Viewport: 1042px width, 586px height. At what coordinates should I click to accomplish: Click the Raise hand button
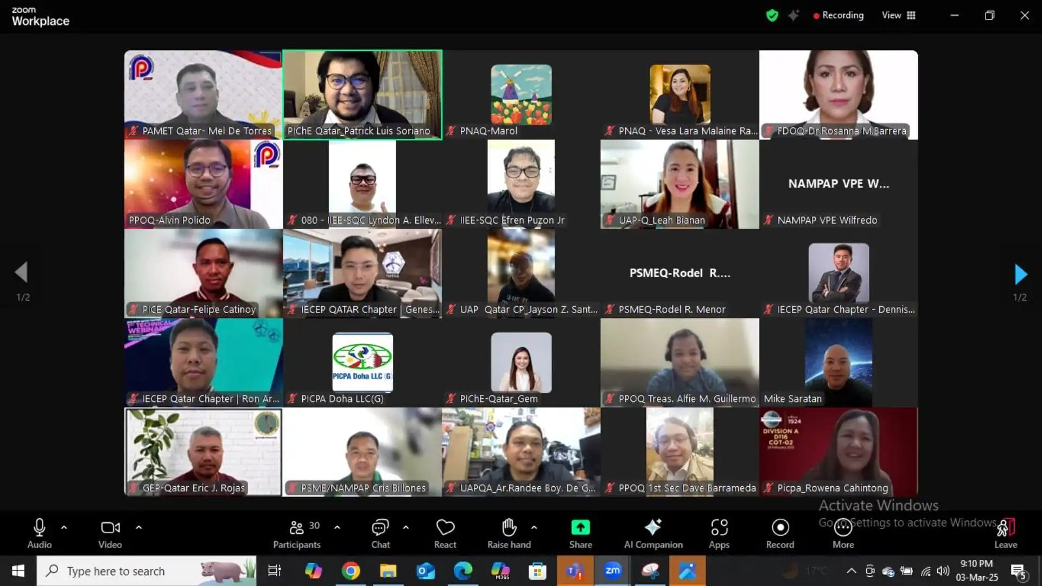[x=509, y=533]
